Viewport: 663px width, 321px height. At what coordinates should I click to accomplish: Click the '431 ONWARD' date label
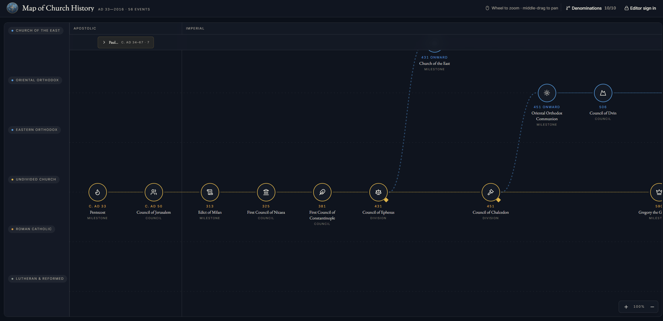click(x=434, y=57)
